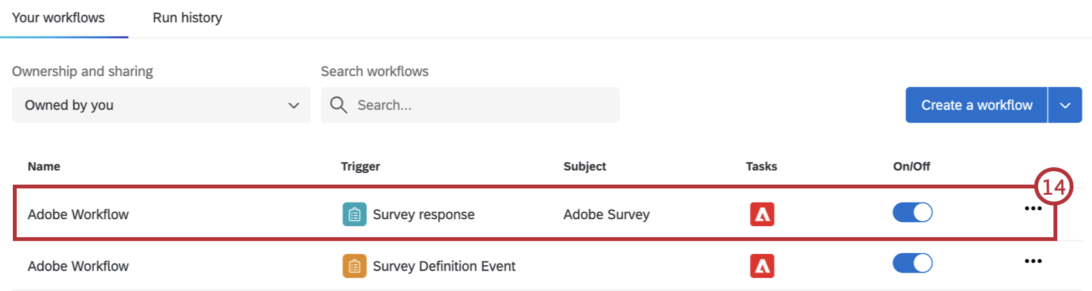Click the Adobe Survey subject text

pos(606,215)
